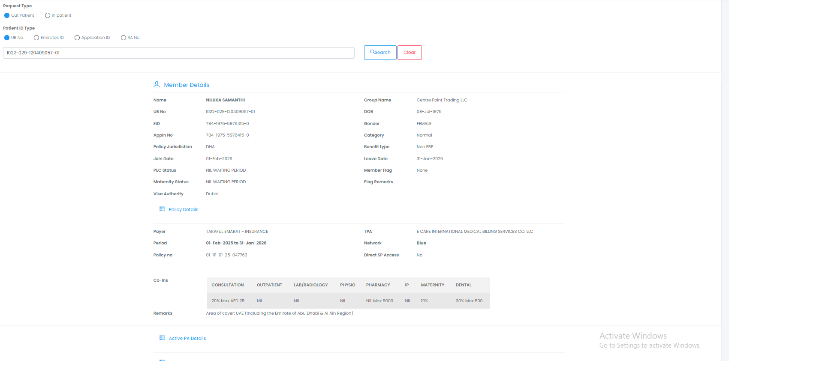Click the member name NILUKA SAMANTHI
Image resolution: width=819 pixels, height=375 pixels.
[225, 100]
